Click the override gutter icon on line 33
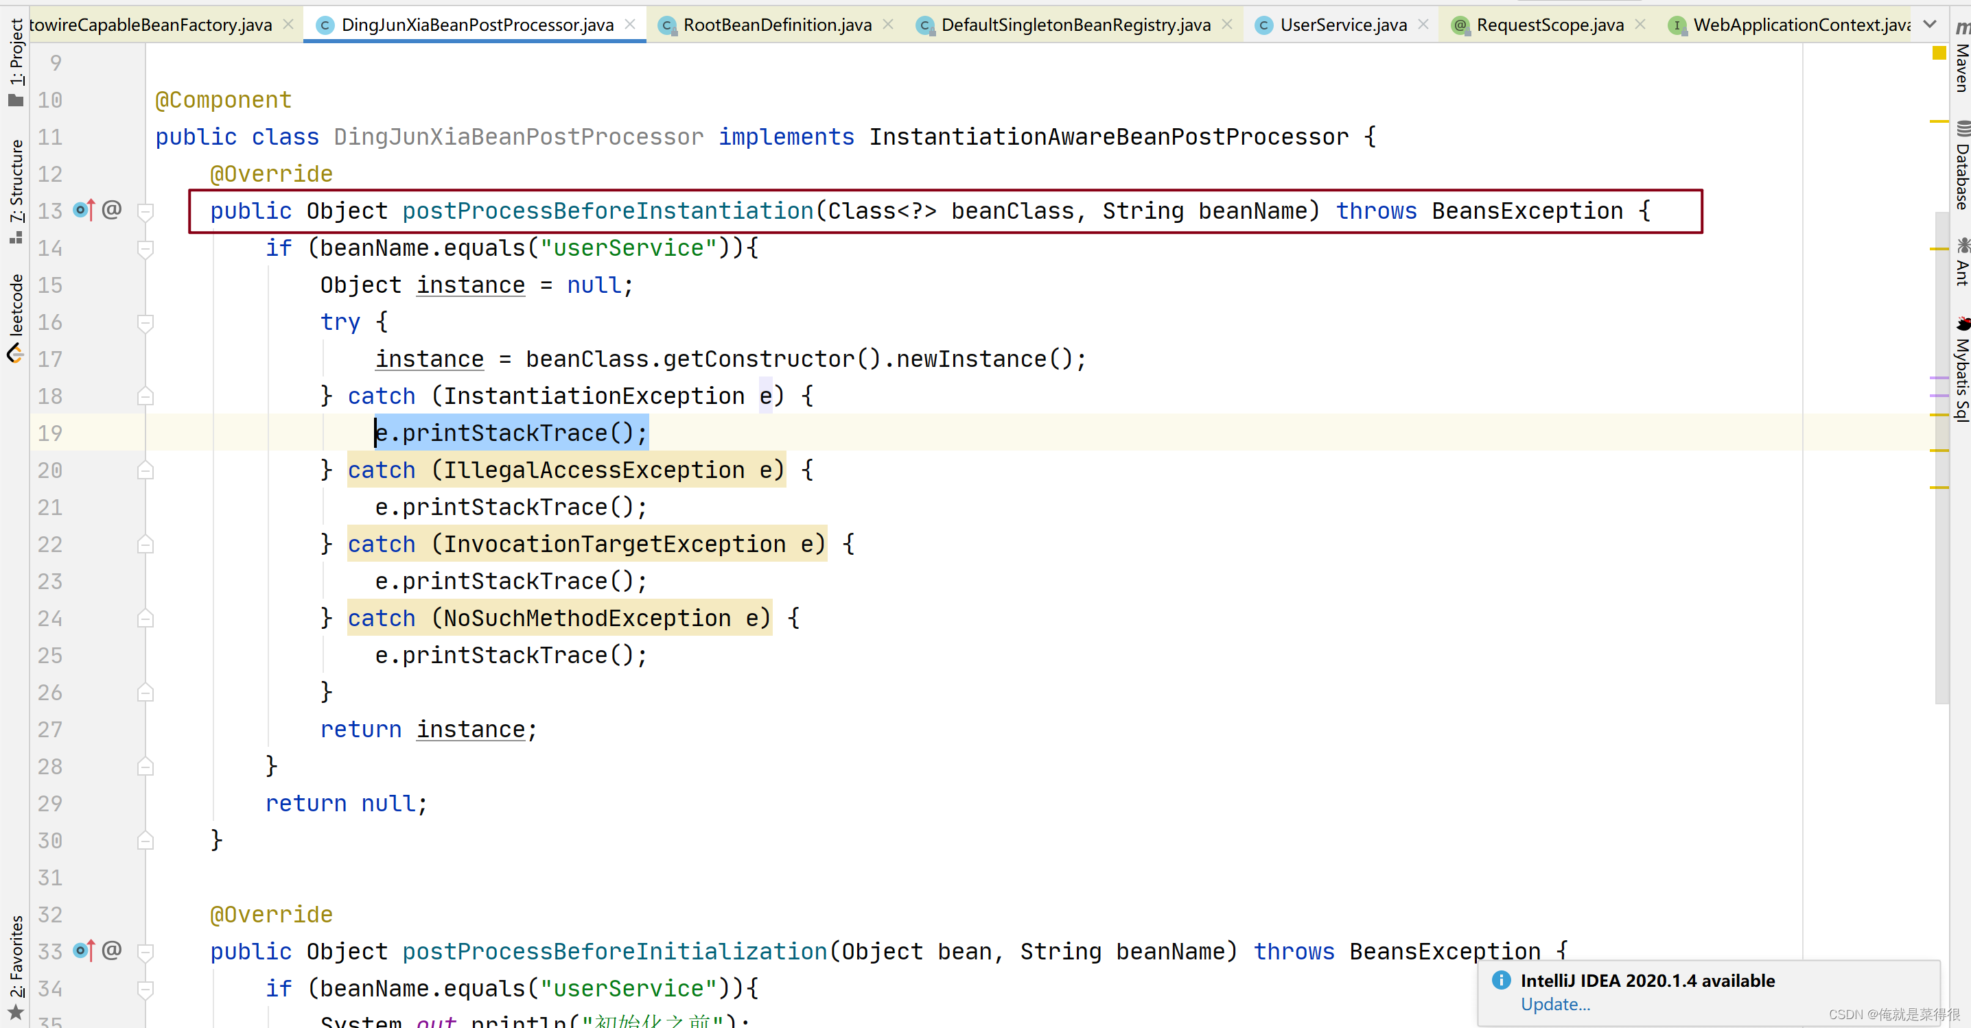 [x=84, y=950]
